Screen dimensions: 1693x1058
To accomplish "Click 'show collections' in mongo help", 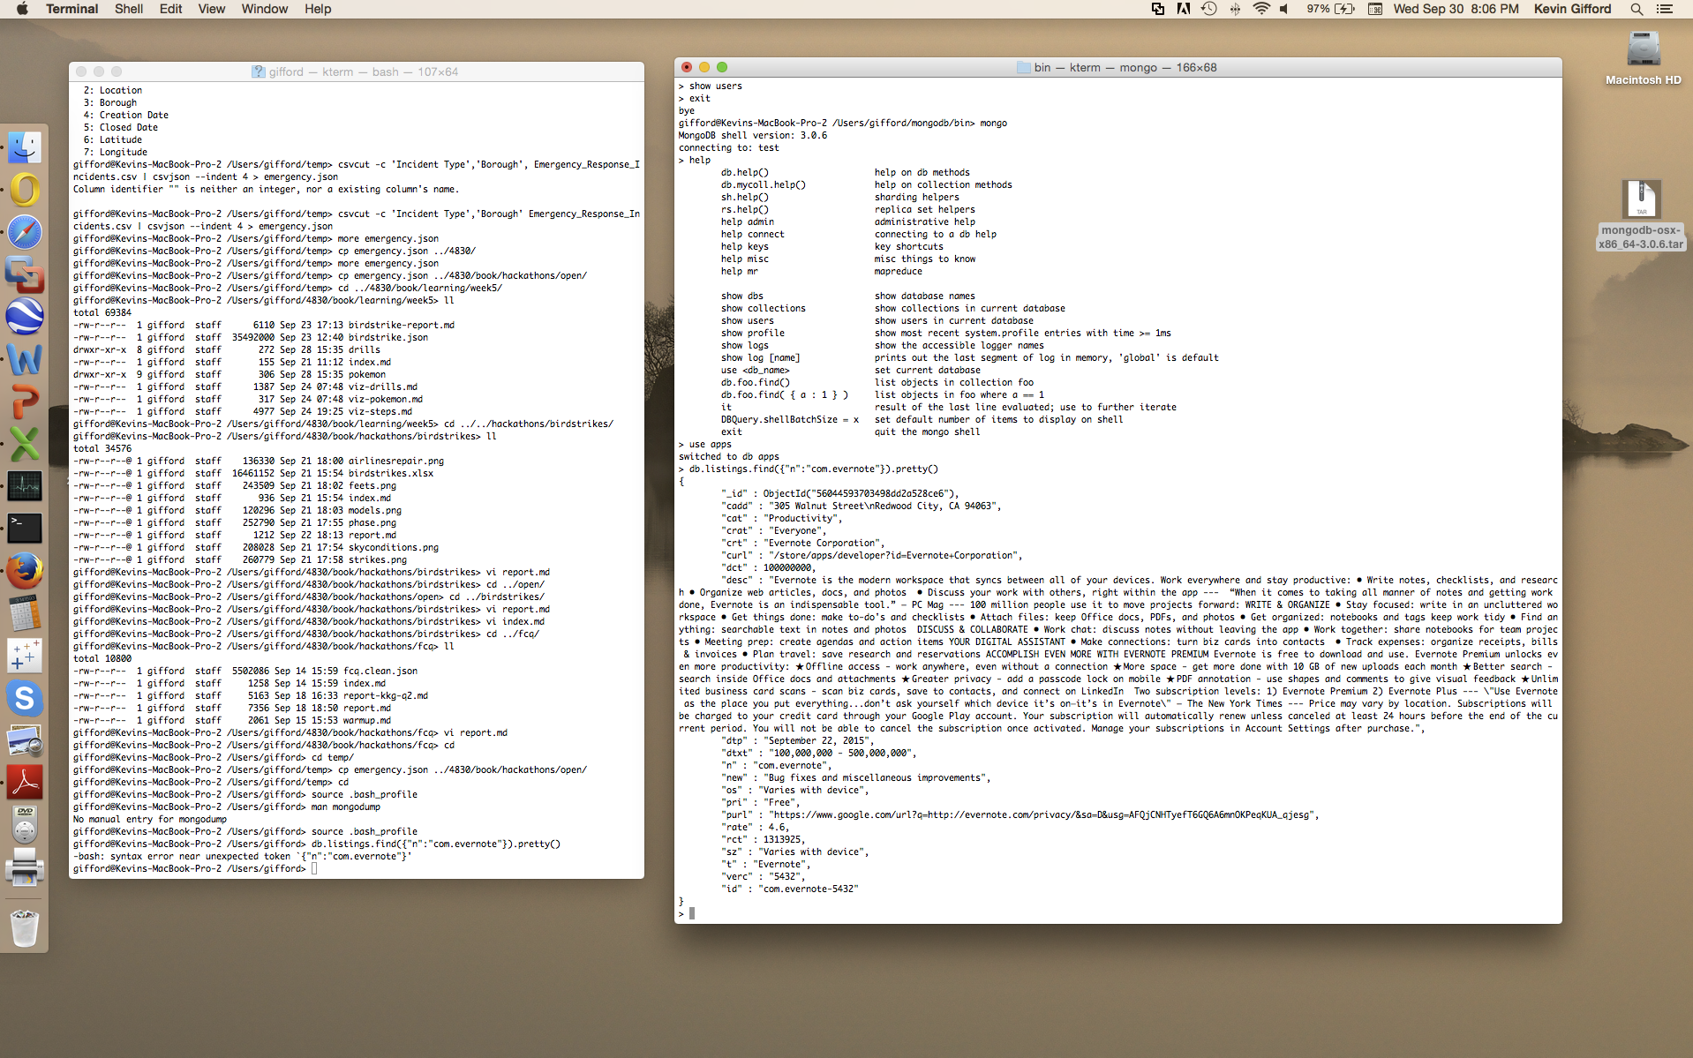I will click(763, 308).
